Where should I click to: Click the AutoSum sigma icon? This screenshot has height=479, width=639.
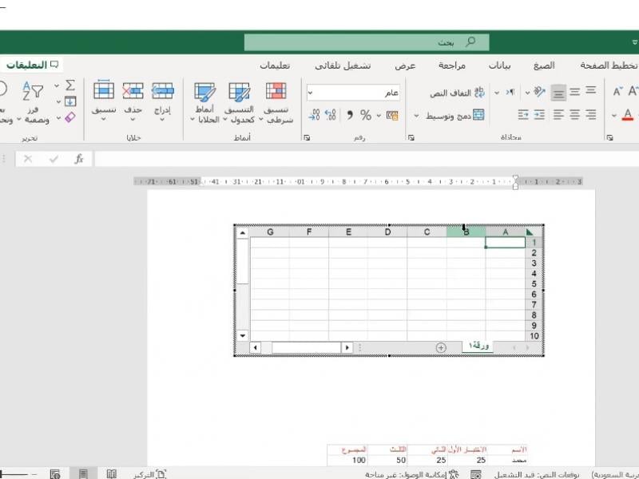tap(70, 85)
